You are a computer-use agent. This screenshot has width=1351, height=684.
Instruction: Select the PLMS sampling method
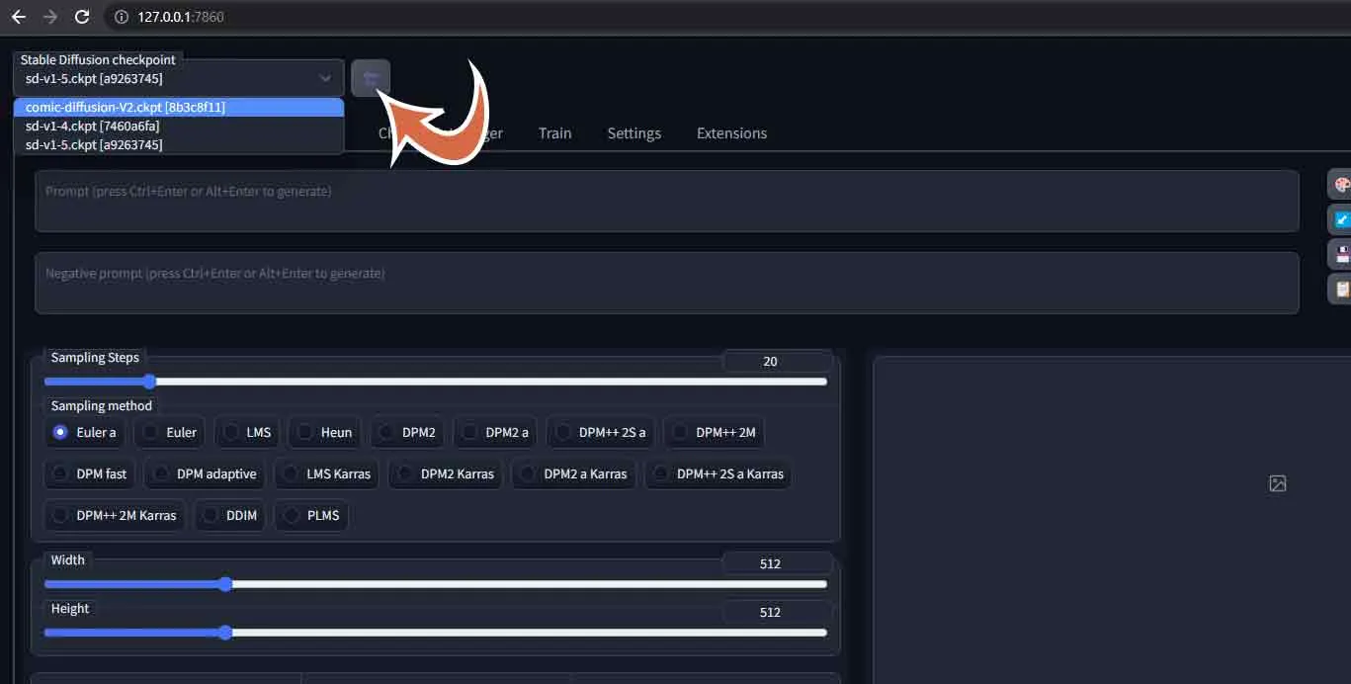pyautogui.click(x=311, y=515)
